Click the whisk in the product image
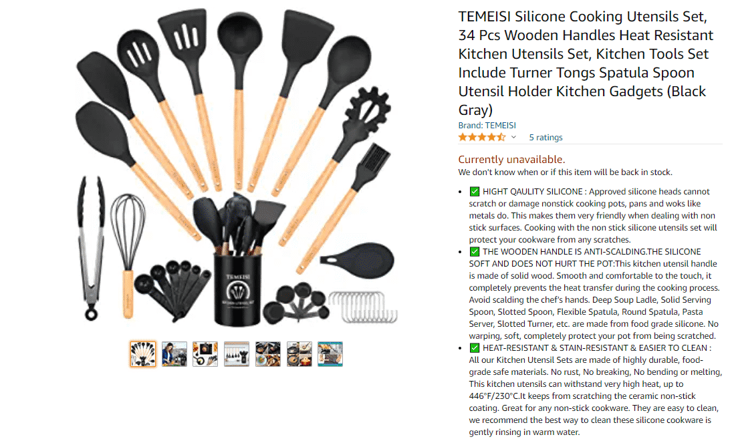This screenshot has width=730, height=439. [128, 255]
